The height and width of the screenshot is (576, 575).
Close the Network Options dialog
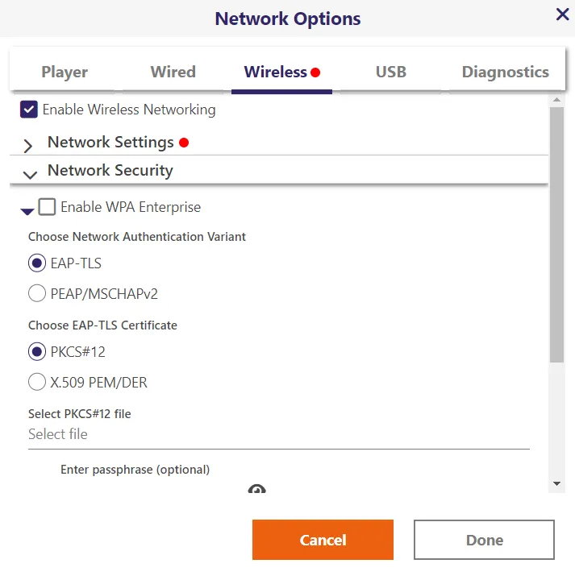pyautogui.click(x=562, y=15)
